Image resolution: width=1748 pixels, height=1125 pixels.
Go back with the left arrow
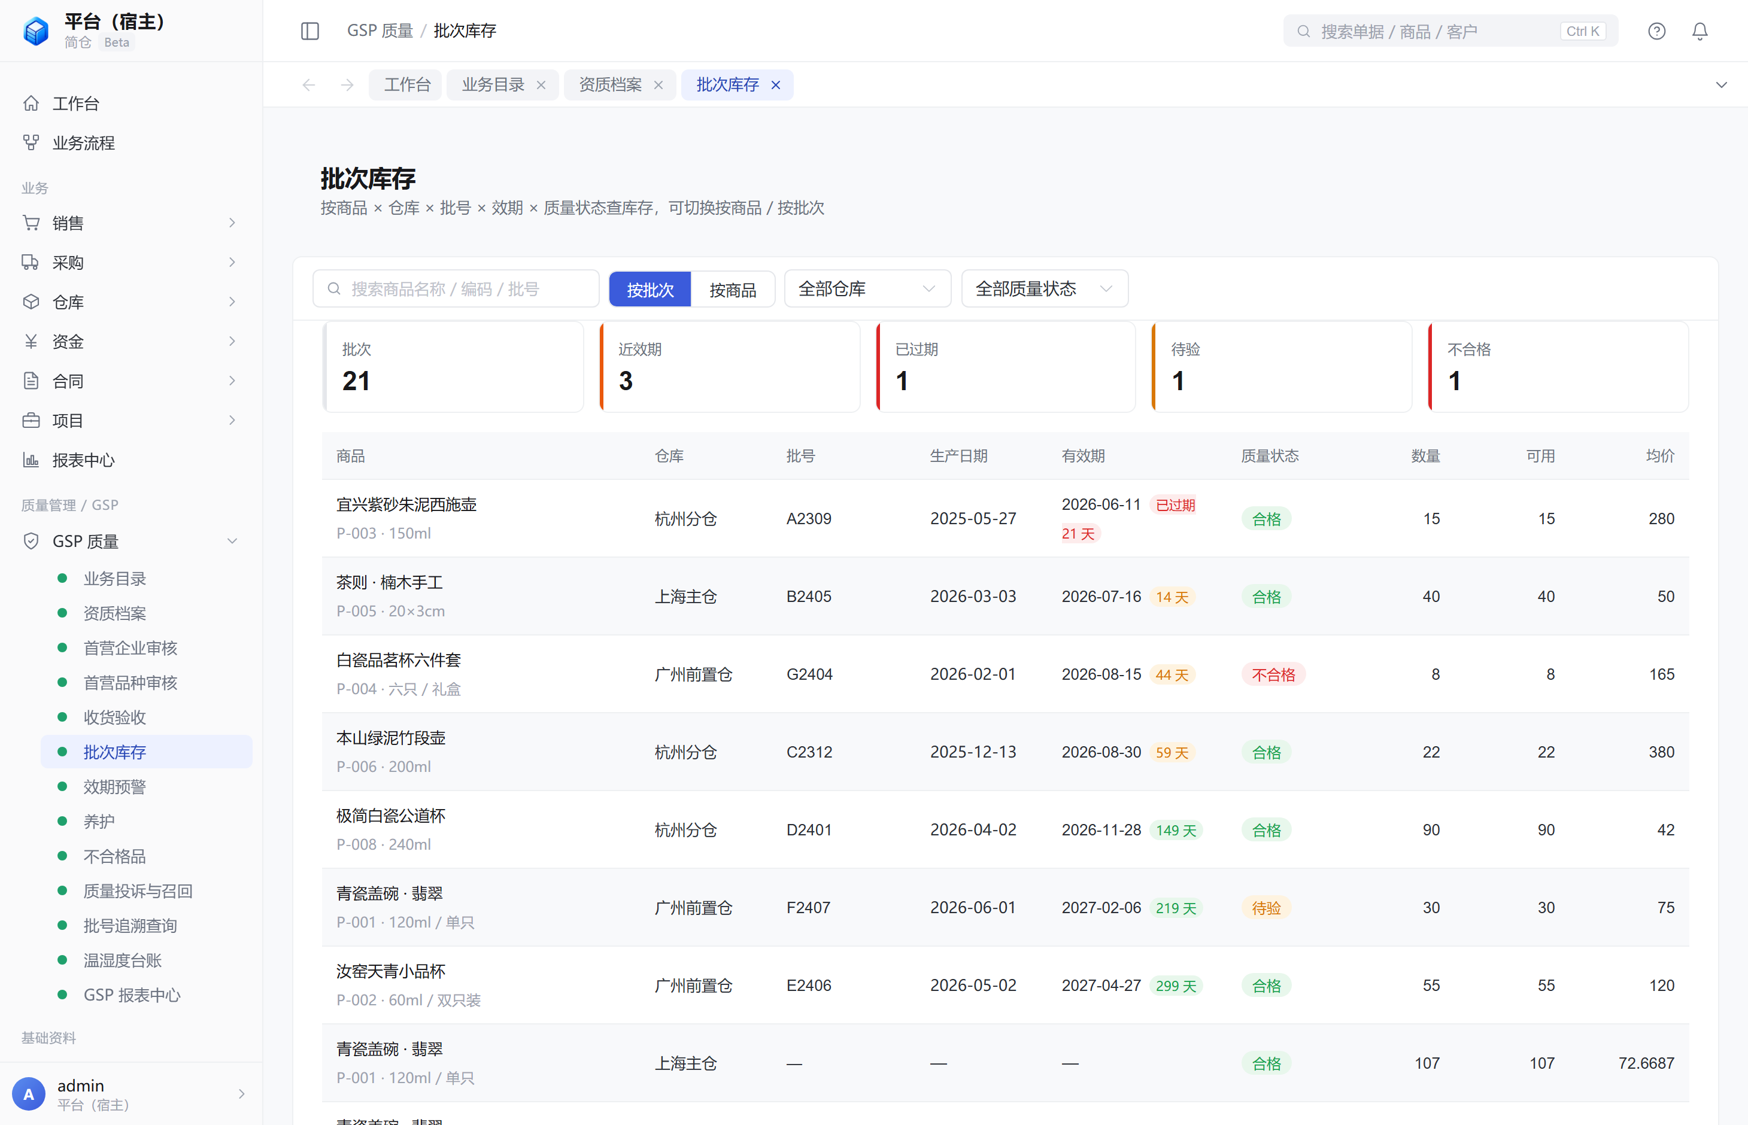(x=308, y=85)
